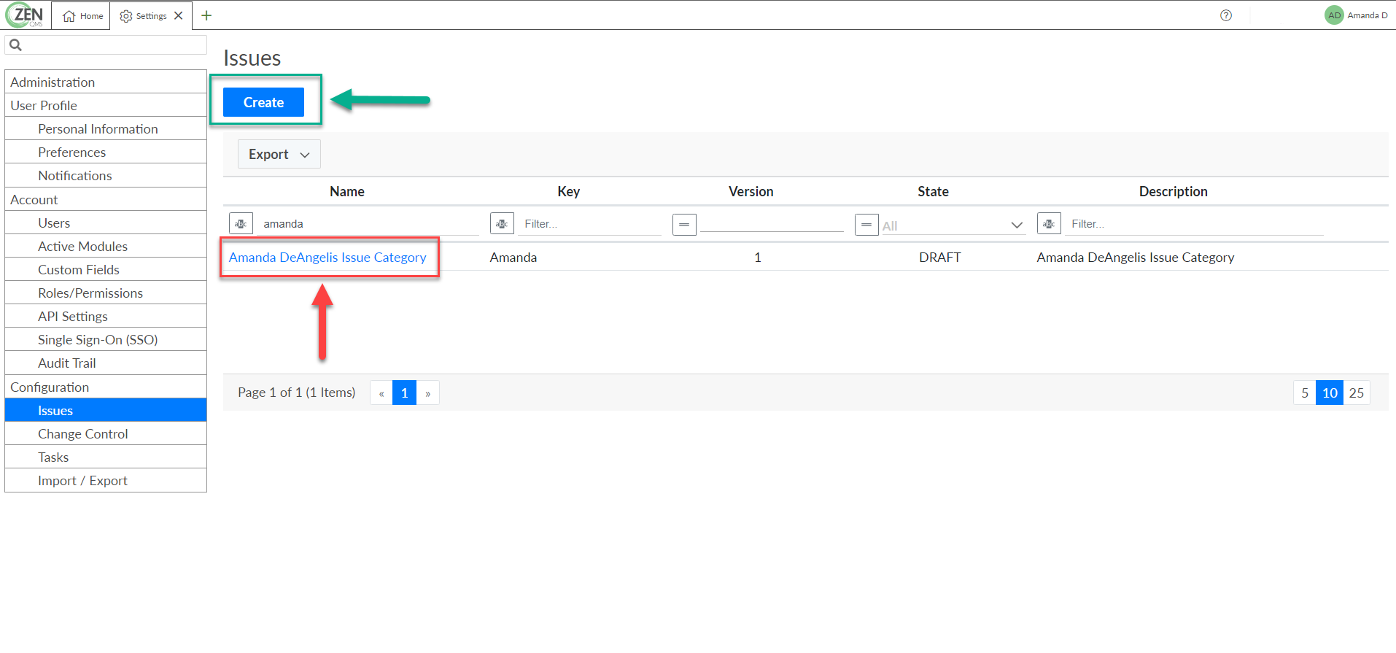Screen dimensions: 1396x653
Task: Open State column equals operator icon
Action: (866, 225)
